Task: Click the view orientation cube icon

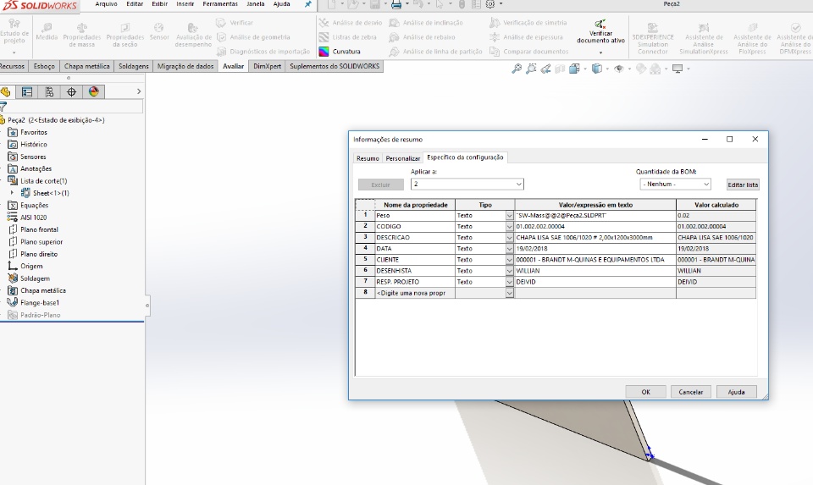Action: click(574, 69)
